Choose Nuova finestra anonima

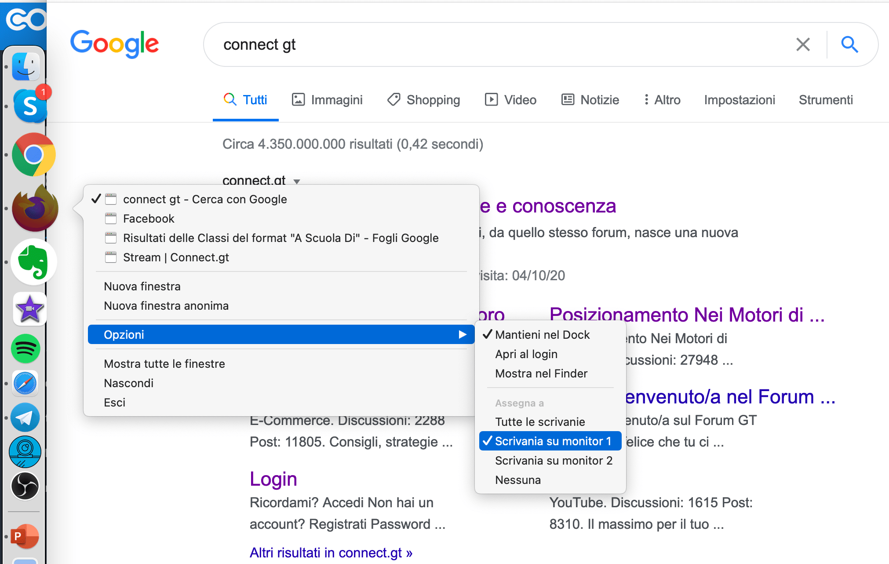[281, 306]
